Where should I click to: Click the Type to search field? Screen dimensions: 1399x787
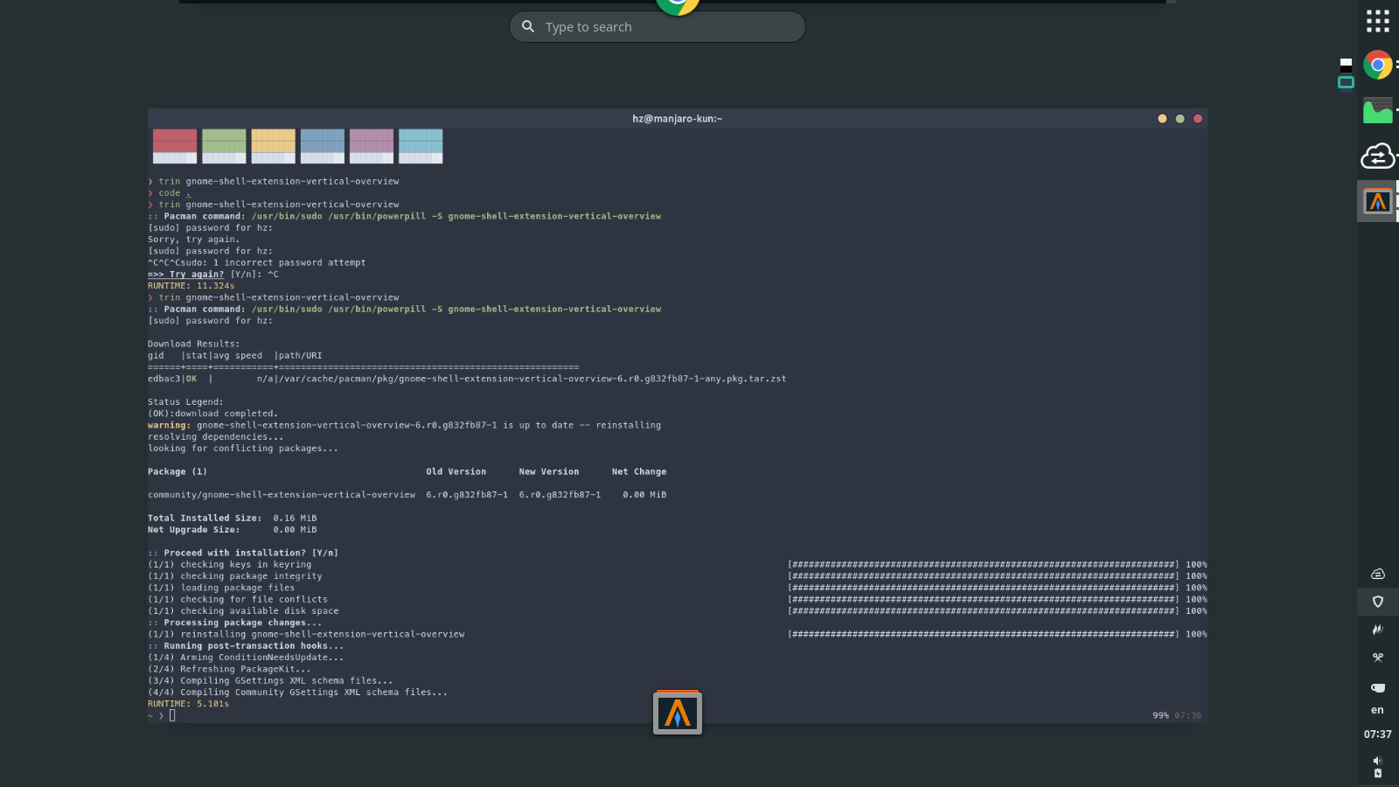tap(657, 26)
